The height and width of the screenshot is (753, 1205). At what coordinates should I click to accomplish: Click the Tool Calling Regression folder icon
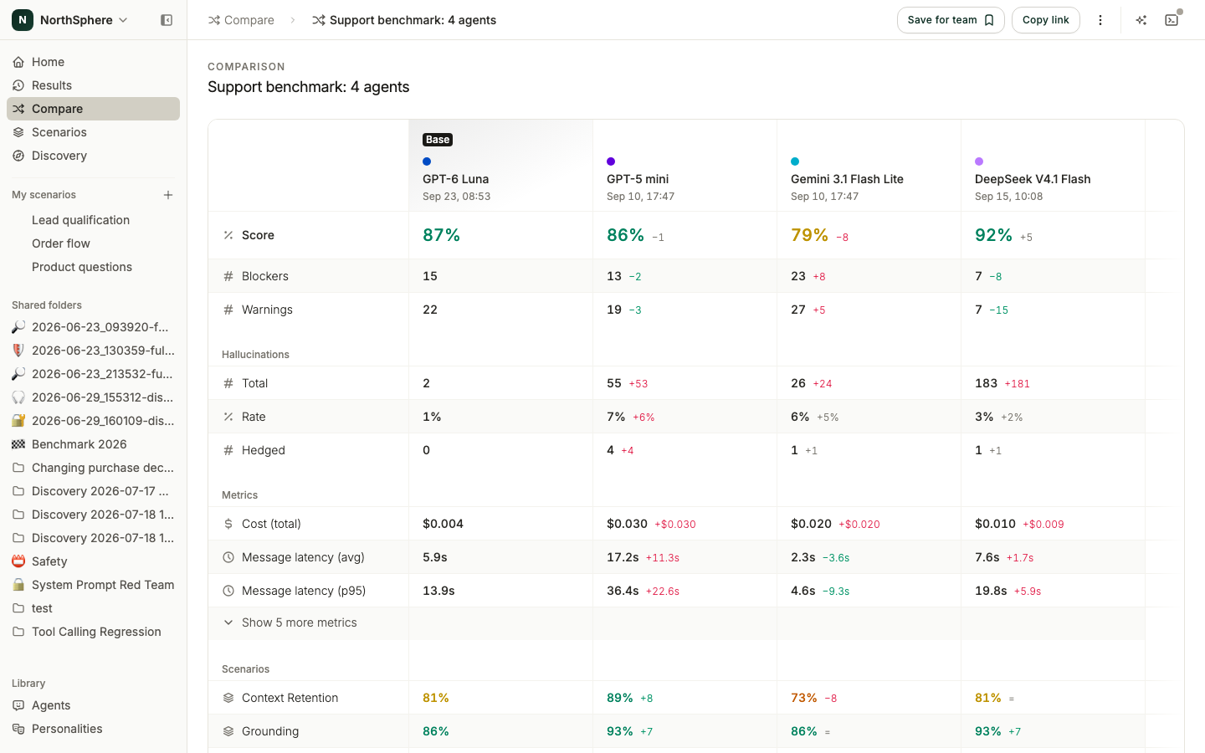[x=18, y=632]
